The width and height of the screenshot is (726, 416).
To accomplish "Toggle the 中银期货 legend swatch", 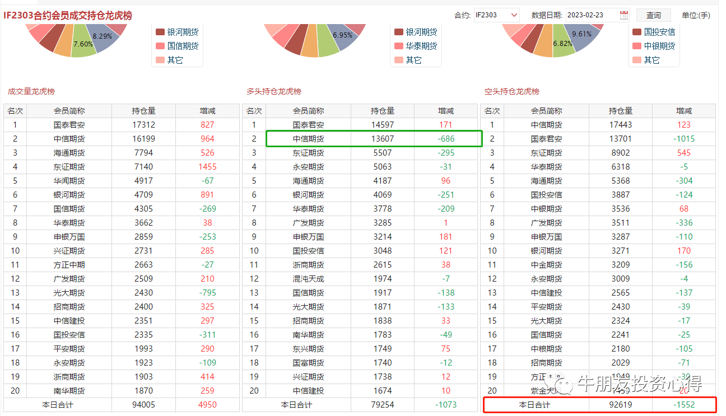I will coord(637,46).
